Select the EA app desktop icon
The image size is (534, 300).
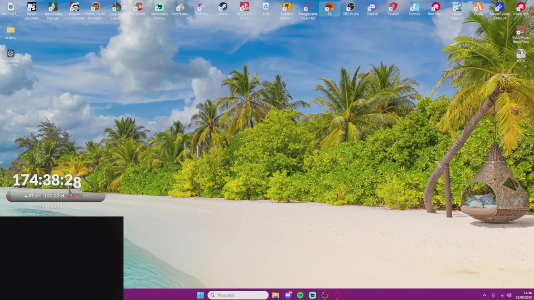[x=330, y=9]
